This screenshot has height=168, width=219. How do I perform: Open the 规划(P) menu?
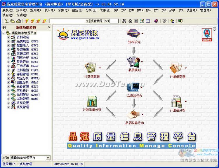[35, 10]
